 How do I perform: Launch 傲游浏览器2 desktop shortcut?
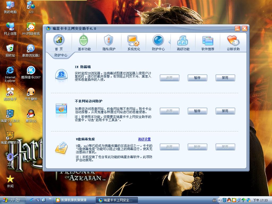tap(31, 51)
